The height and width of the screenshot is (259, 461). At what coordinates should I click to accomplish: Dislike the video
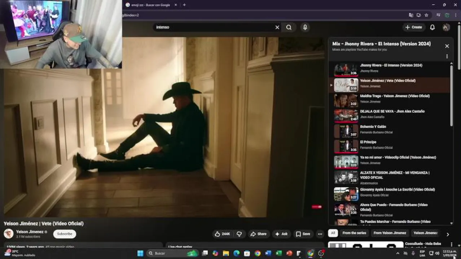tap(239, 234)
